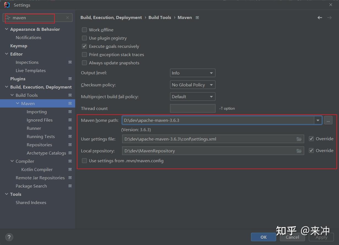Uncheck Execute goals recursively
This screenshot has height=245, width=339.
point(85,46)
